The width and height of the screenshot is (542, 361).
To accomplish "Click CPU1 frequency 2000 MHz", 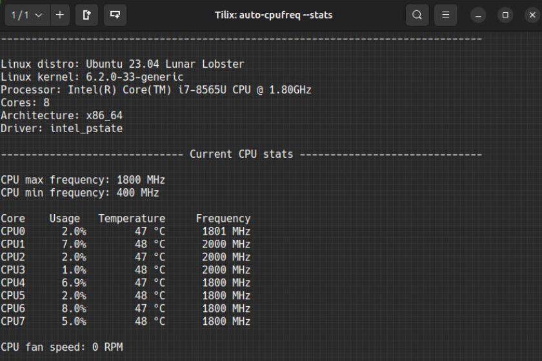I will pos(226,244).
